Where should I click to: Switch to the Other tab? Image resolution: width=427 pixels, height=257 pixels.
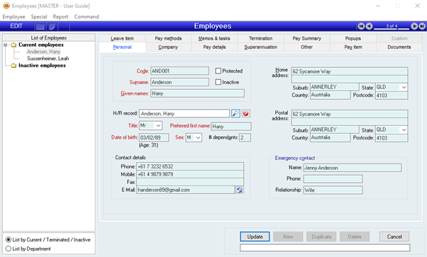point(307,47)
